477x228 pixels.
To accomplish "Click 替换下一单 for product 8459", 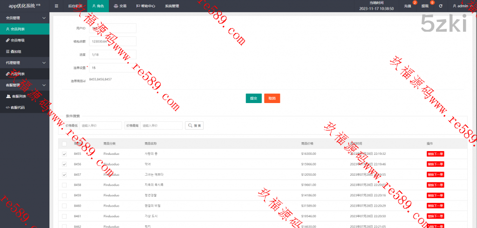I will click(435, 195).
